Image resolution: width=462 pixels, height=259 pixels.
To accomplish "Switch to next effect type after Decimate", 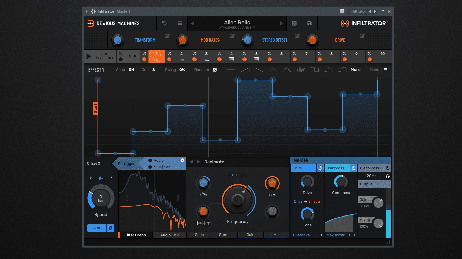I will tap(198, 162).
